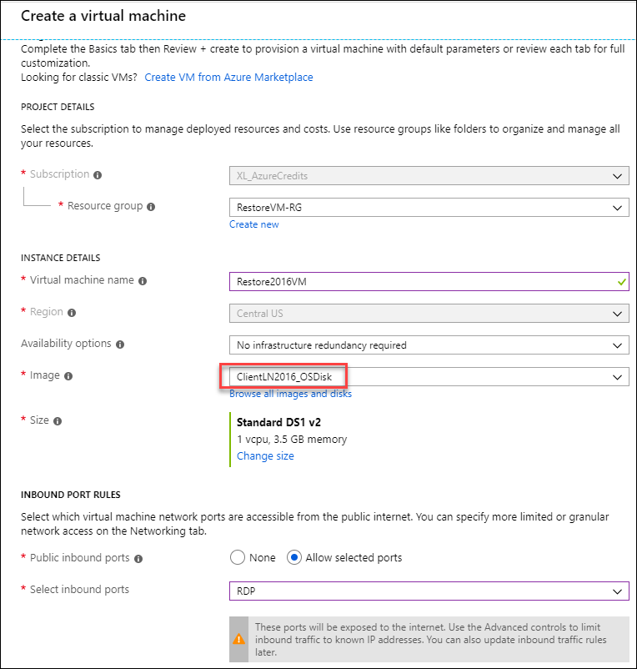Expand the Select inbound ports RDP dropdown
This screenshot has height=669, width=637.
(x=429, y=591)
